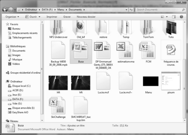Expand the arrow after Documents breadcrumb
This screenshot has height=135, width=188.
click(x=84, y=10)
